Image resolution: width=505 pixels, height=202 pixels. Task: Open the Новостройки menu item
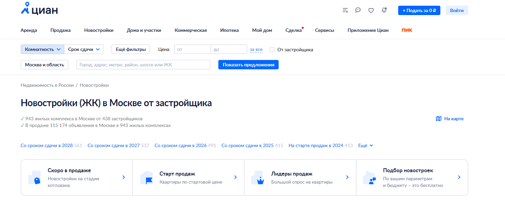[99, 30]
